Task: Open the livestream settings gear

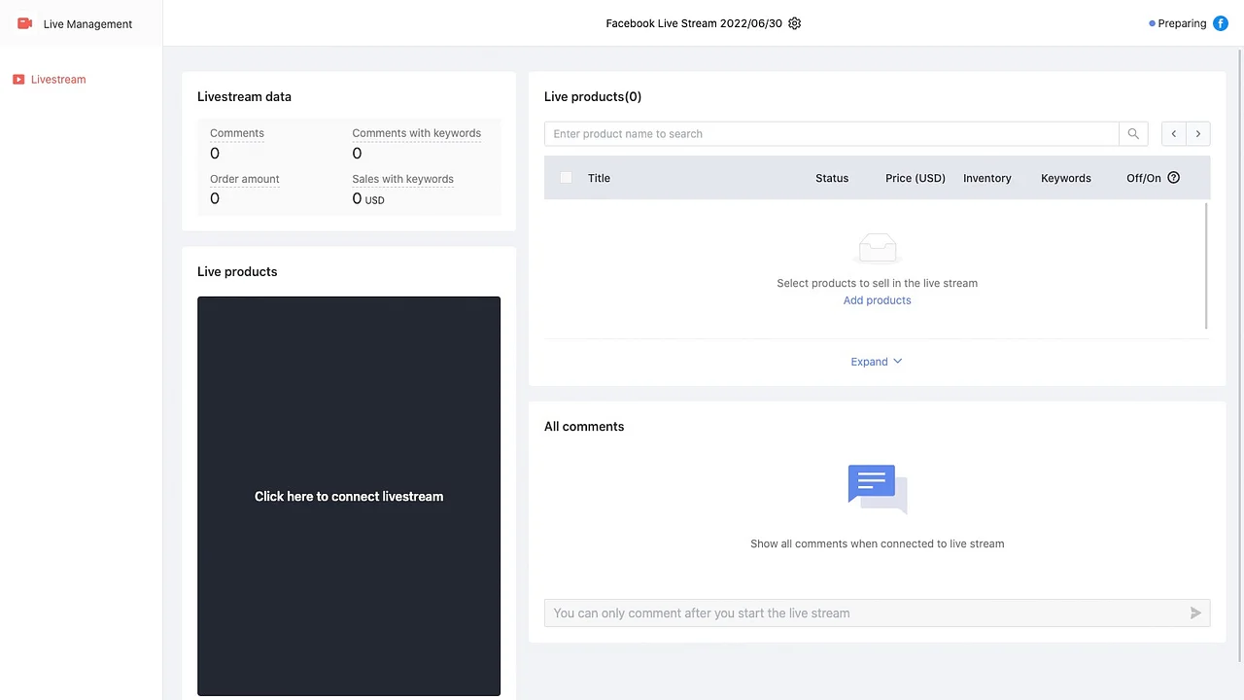Action: point(794,22)
